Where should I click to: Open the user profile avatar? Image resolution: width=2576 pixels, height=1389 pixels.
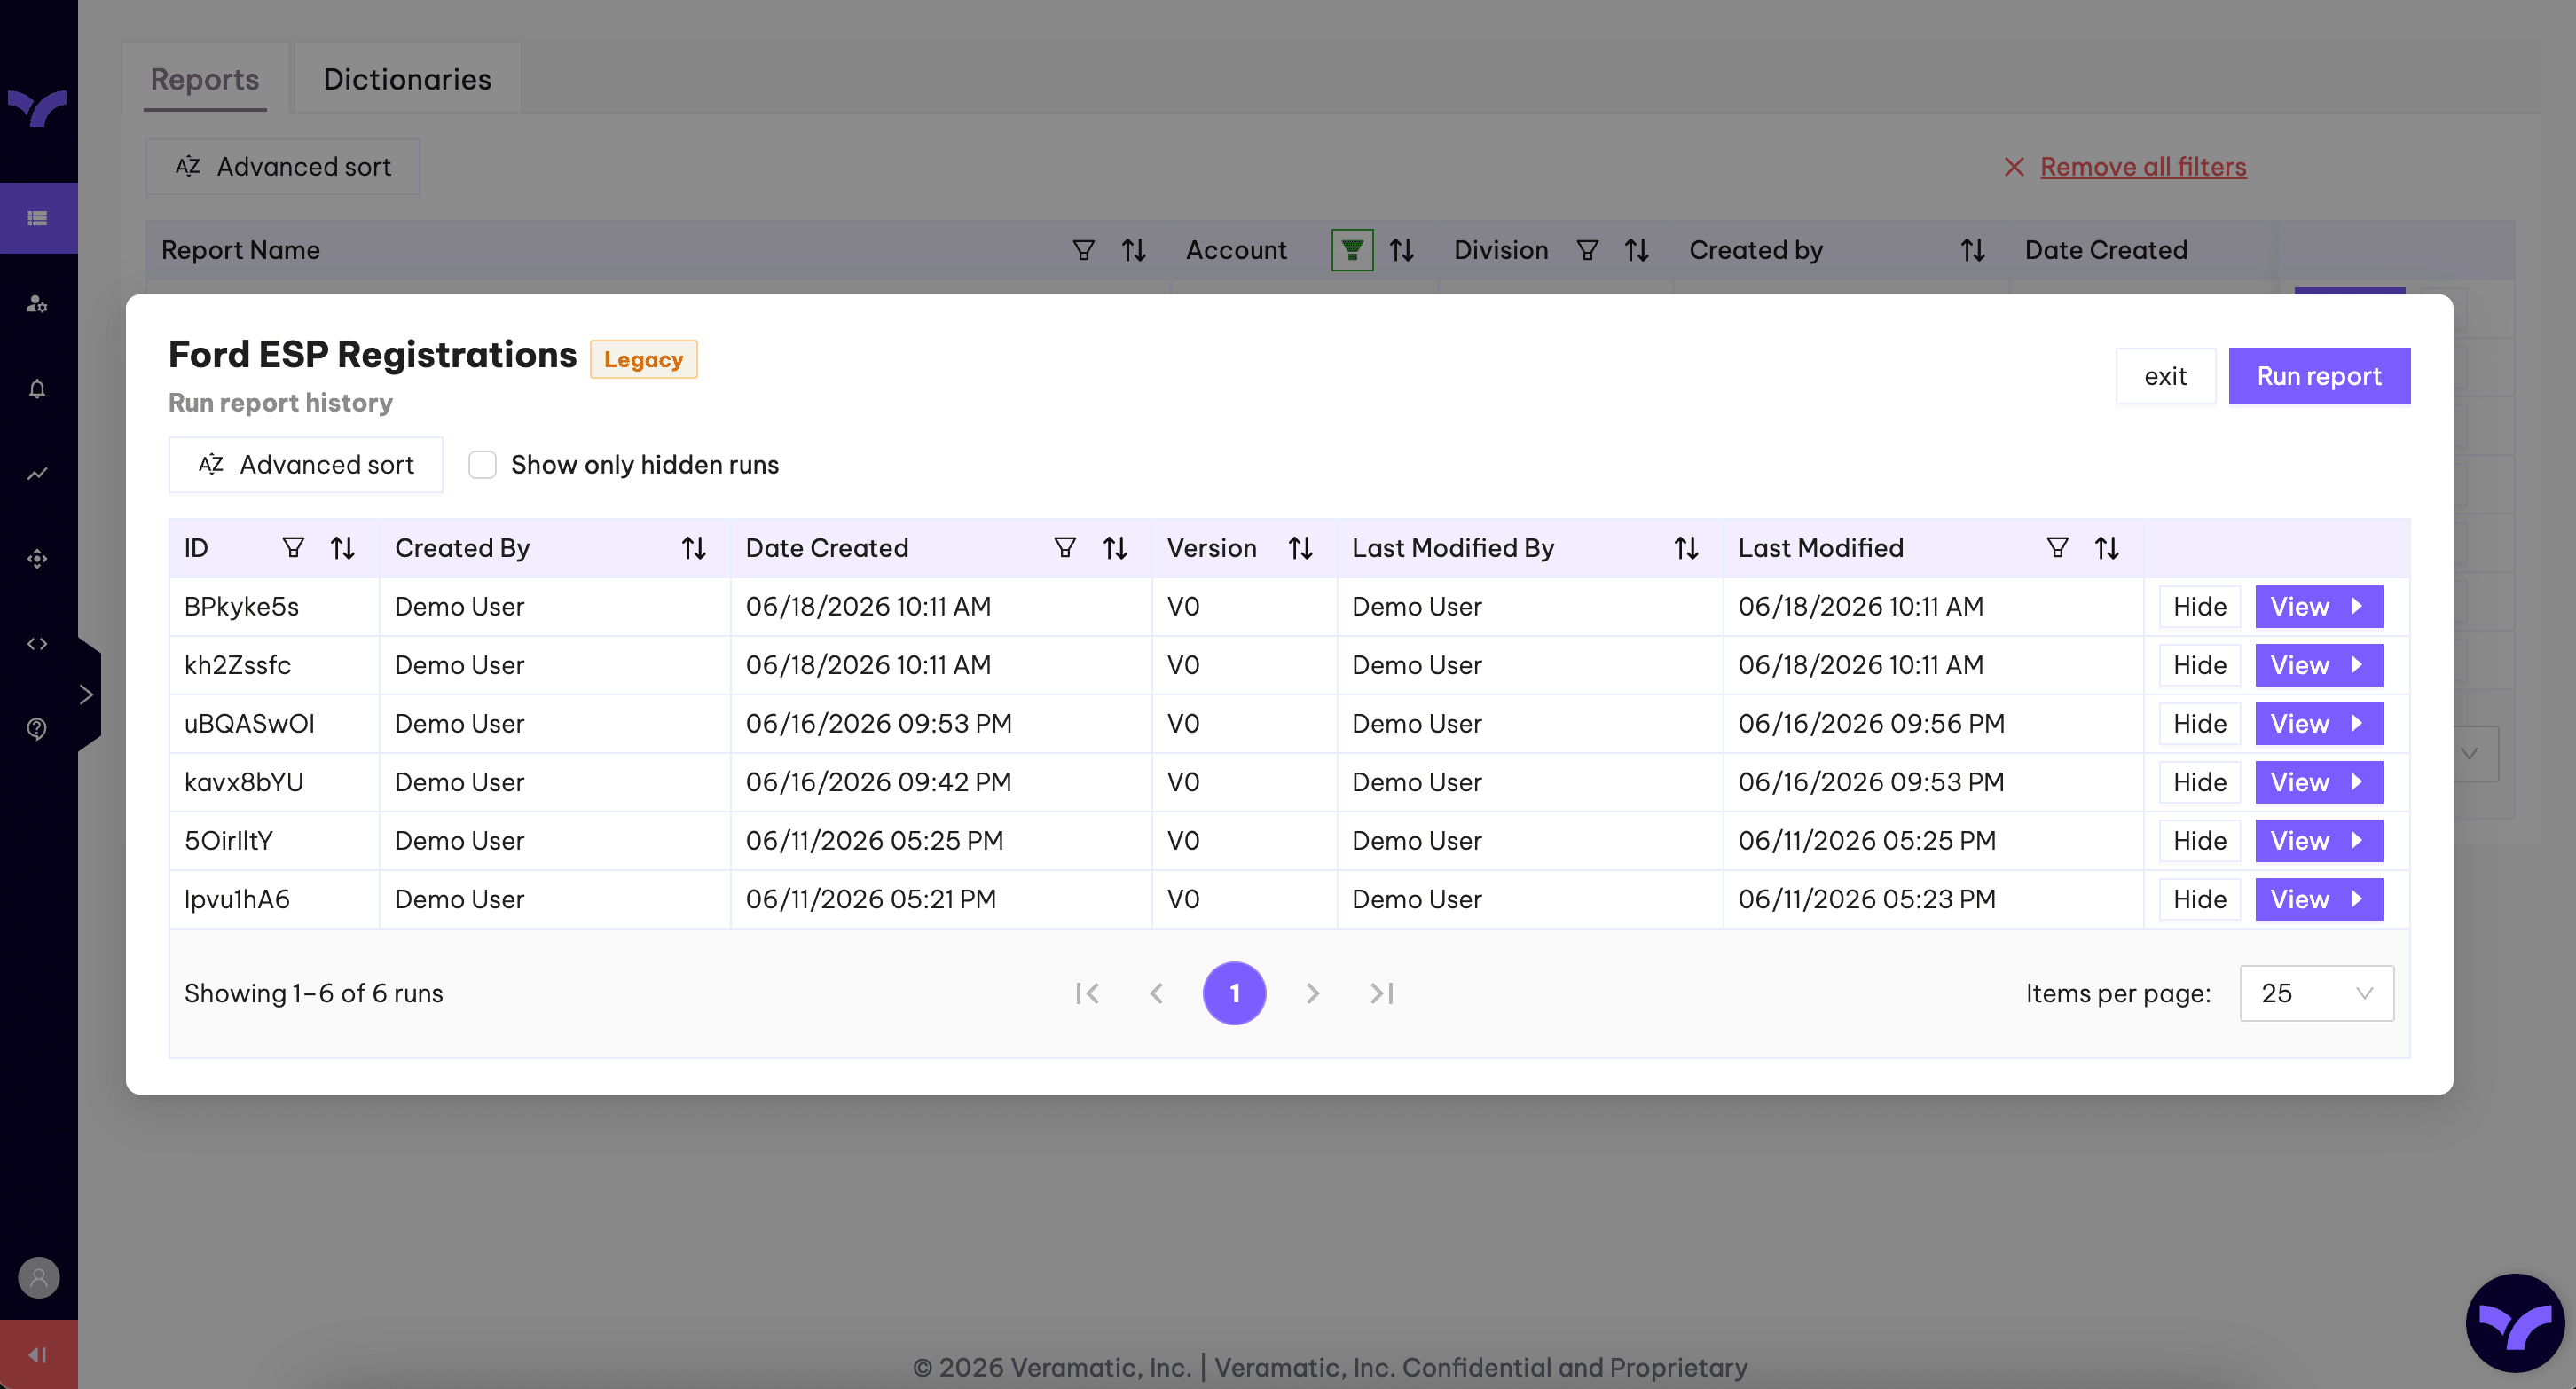click(x=39, y=1277)
